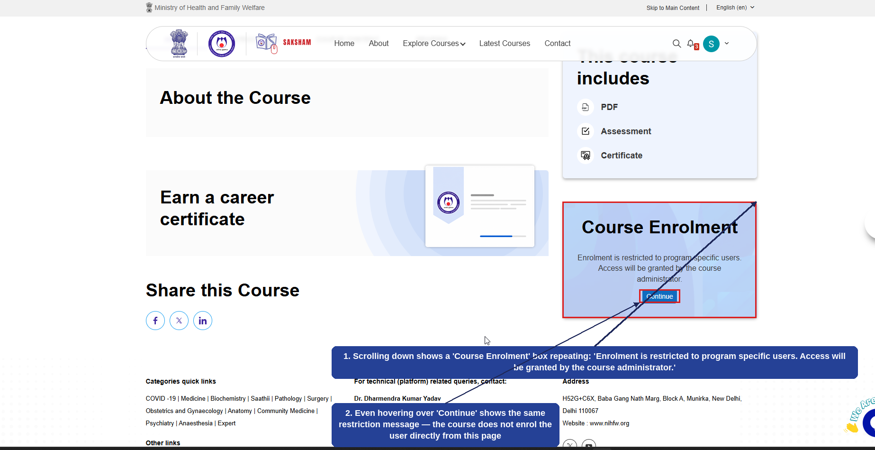Screen dimensions: 875x450
Task: Open the Latest Courses menu item
Action: click(x=505, y=44)
